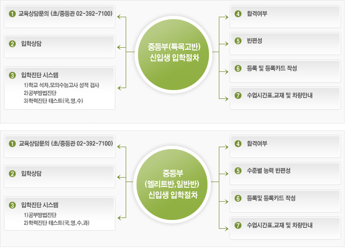Viewport: 345px width, 248px height.
Task: Click bottom 입학진단 시스템 heading
Action: (40, 205)
